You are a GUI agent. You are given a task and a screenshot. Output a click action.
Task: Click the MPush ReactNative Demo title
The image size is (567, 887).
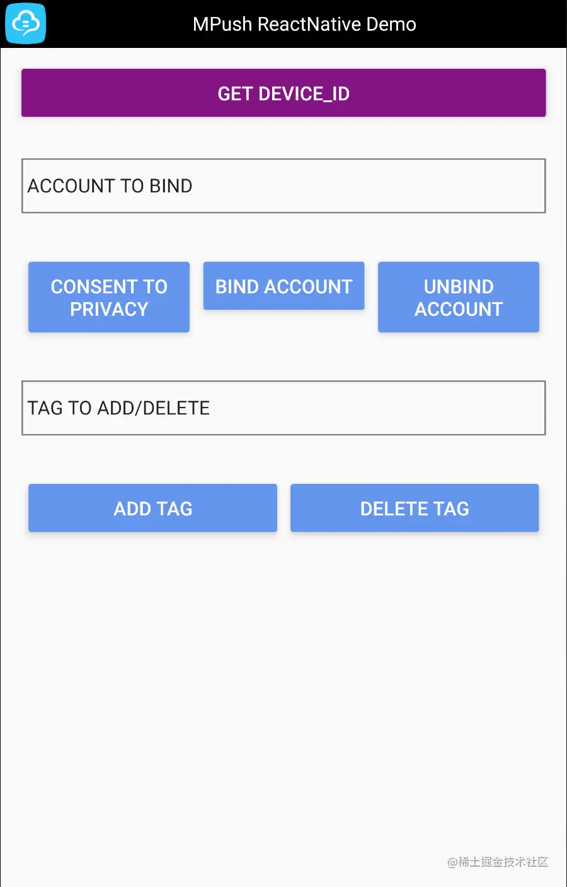click(x=304, y=24)
